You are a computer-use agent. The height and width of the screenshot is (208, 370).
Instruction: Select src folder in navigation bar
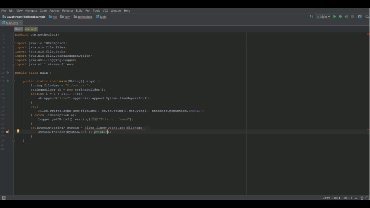[53, 17]
